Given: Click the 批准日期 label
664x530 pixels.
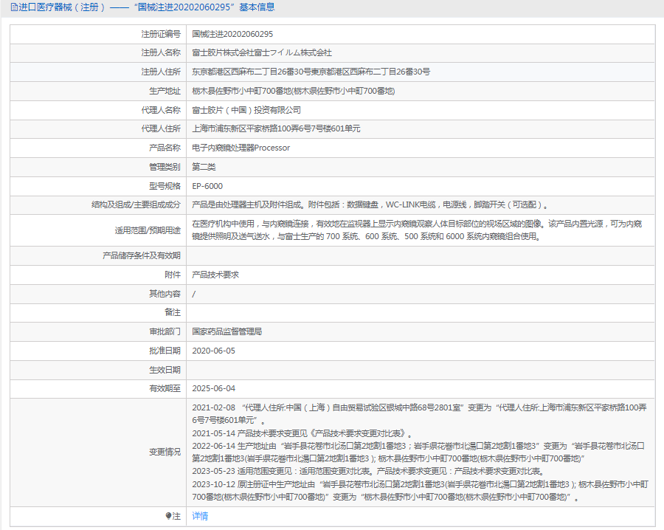Looking at the screenshot, I should pos(165,351).
